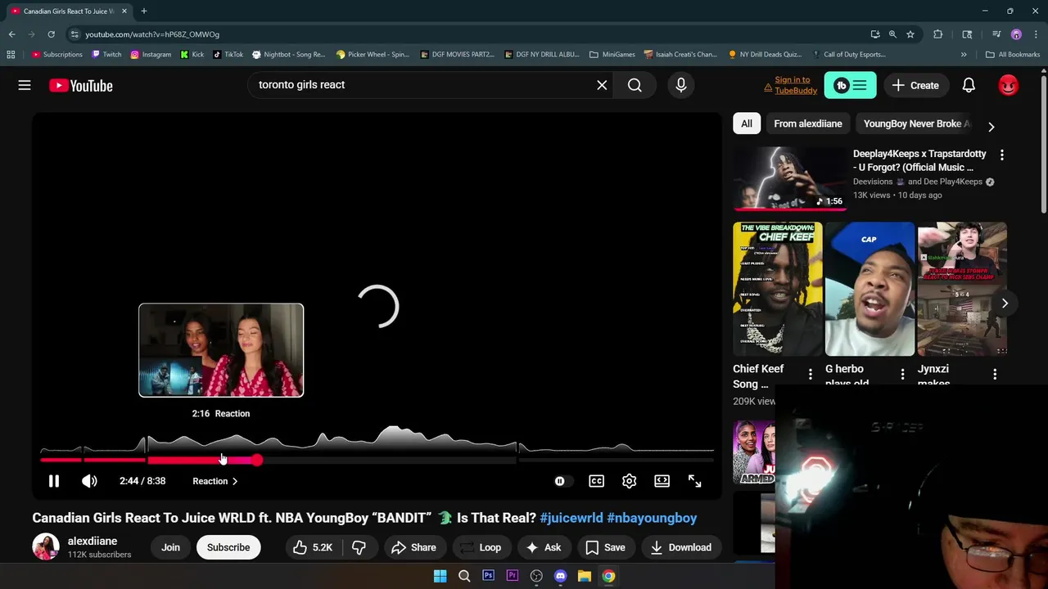The height and width of the screenshot is (589, 1048).
Task: Open the Ask AI button
Action: point(544,547)
